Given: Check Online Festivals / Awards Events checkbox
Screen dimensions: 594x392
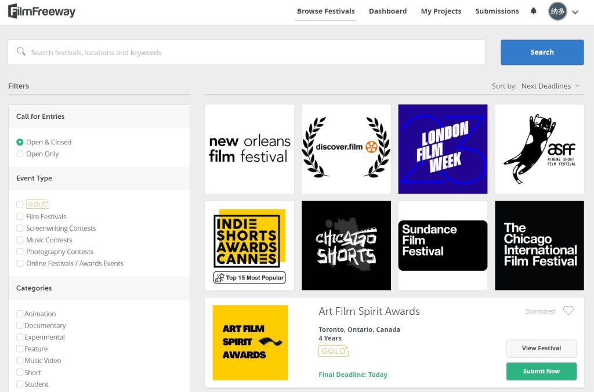Looking at the screenshot, I should (x=20, y=263).
